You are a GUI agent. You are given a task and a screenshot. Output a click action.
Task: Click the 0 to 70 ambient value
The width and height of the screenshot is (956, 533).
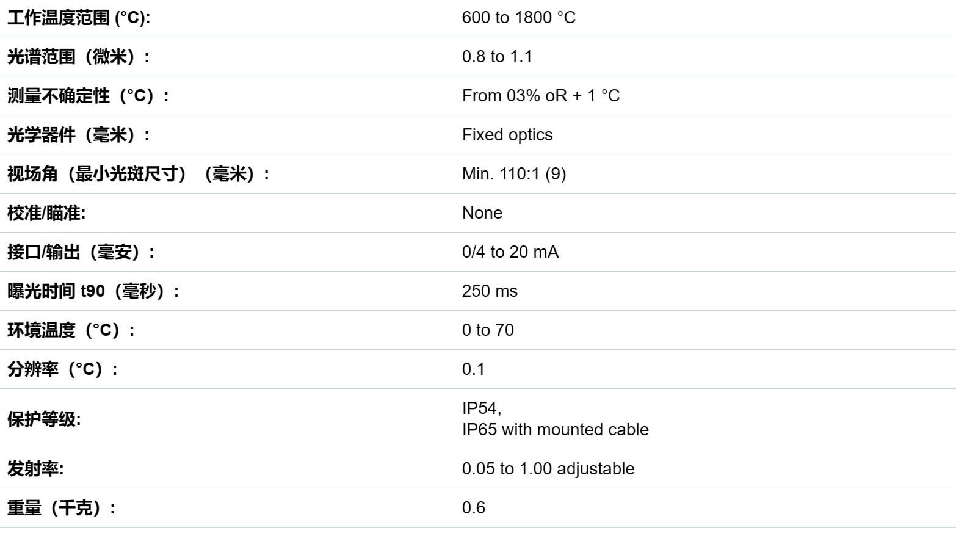point(488,330)
